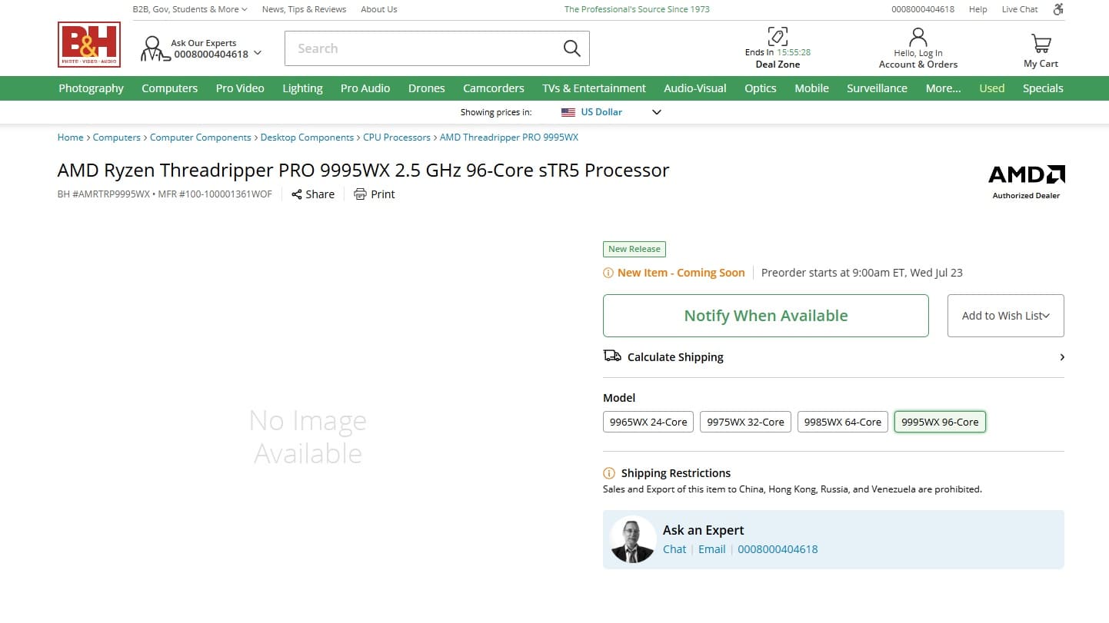Select the 9965WX 24-Core model

[x=648, y=422]
